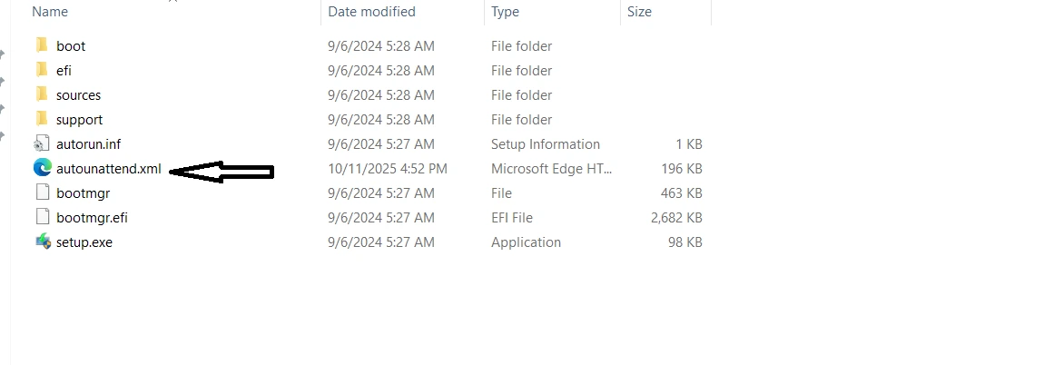Select the setup.exe application icon
This screenshot has width=1054, height=365.
[x=42, y=242]
